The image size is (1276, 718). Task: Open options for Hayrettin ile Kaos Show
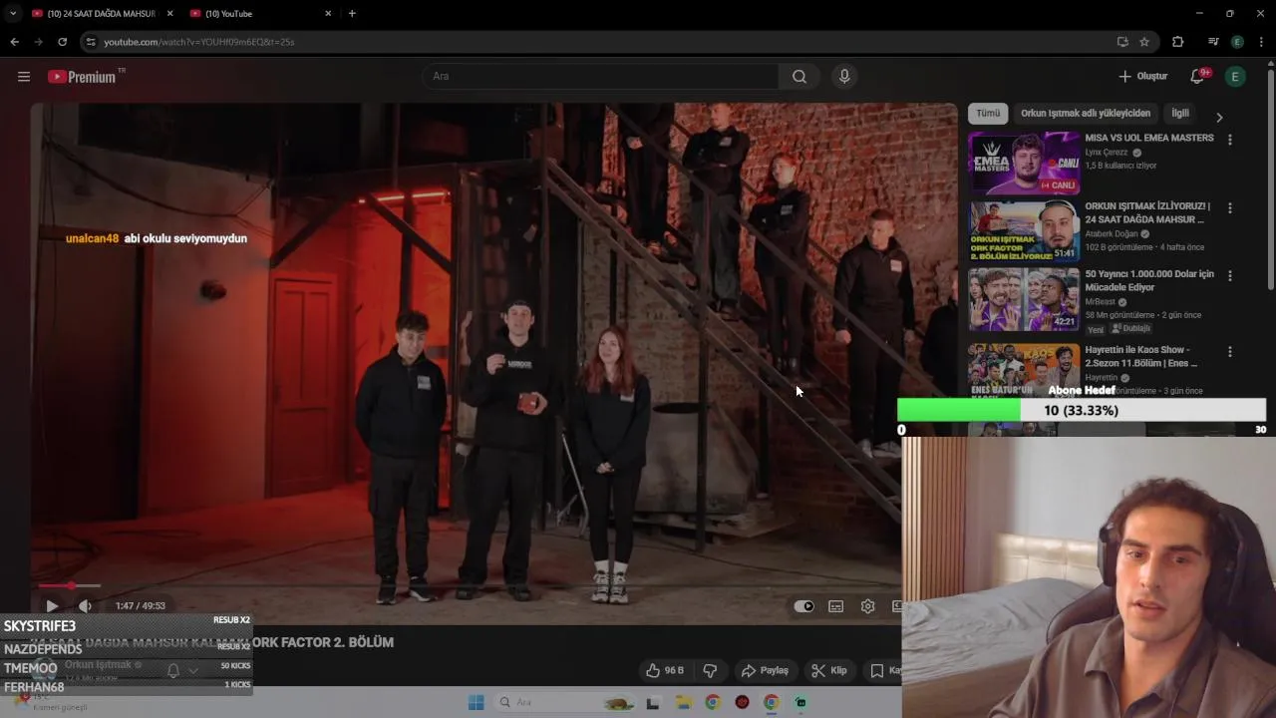(x=1229, y=352)
